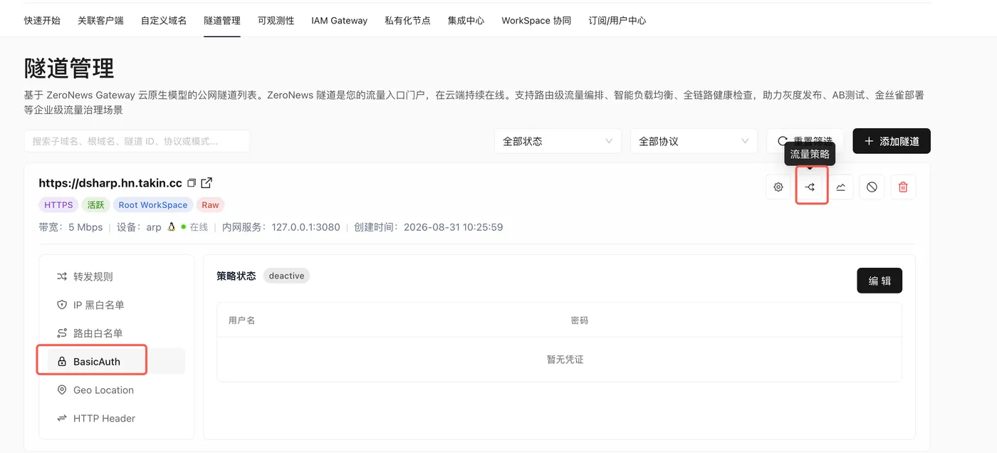Viewport: 997px width, 453px height.
Task: Open WorkSpace 协同 tab
Action: (x=536, y=21)
